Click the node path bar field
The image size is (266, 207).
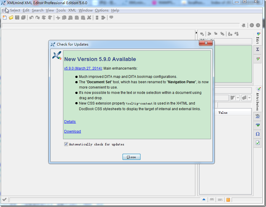[121, 25]
